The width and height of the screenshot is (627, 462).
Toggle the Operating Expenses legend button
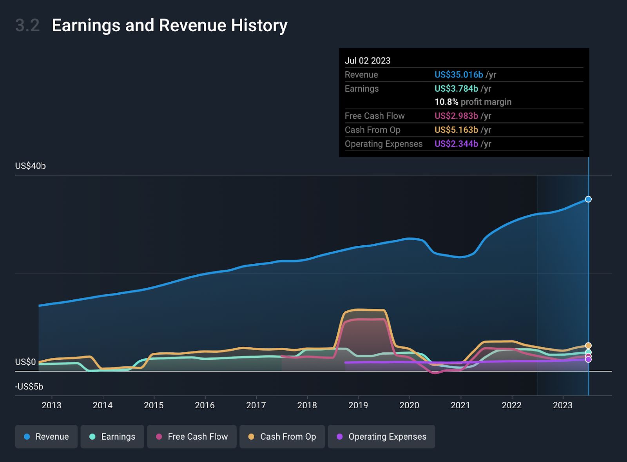click(382, 437)
